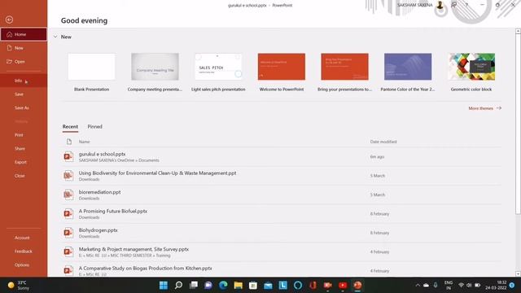Open the Info page
This screenshot has width=521, height=293.
[x=24, y=81]
